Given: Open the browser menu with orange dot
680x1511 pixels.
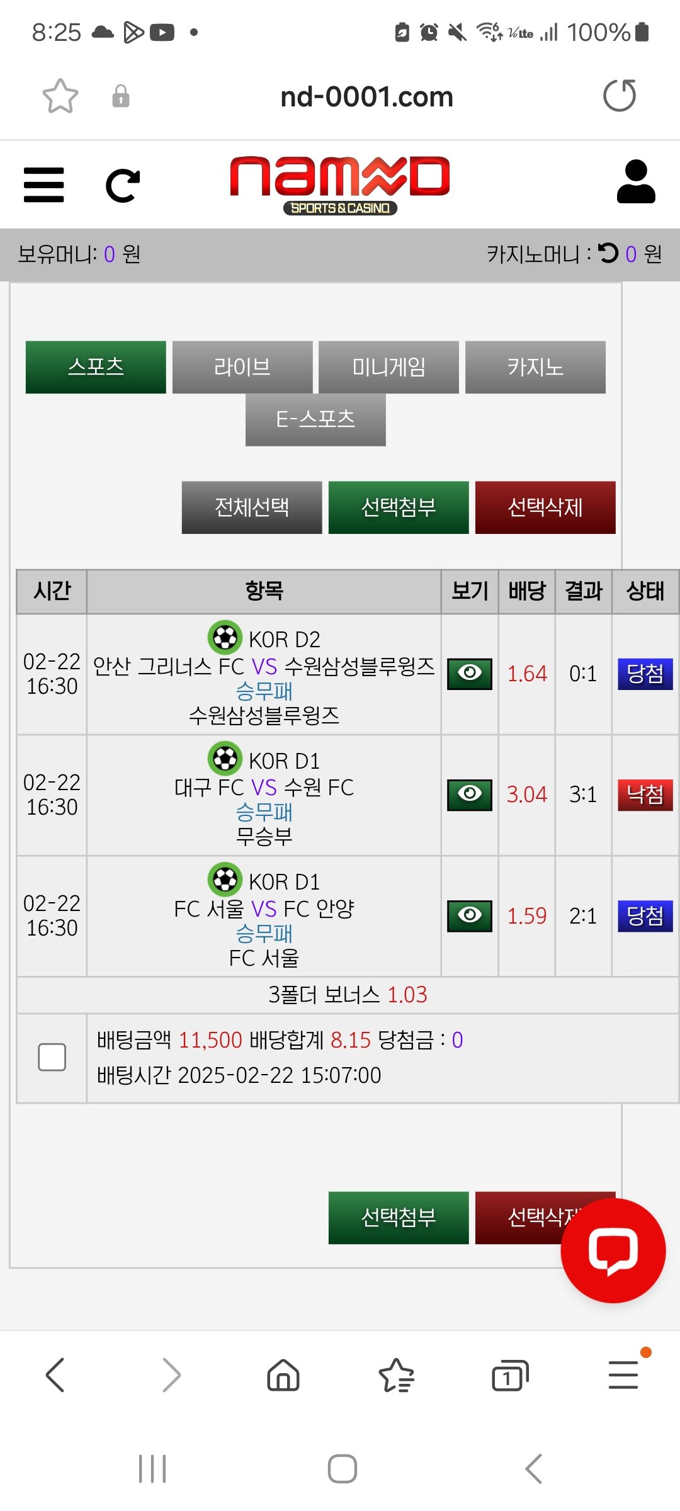Looking at the screenshot, I should (623, 1374).
